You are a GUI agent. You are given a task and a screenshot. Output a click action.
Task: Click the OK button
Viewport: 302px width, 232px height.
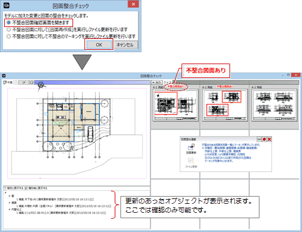pos(99,44)
